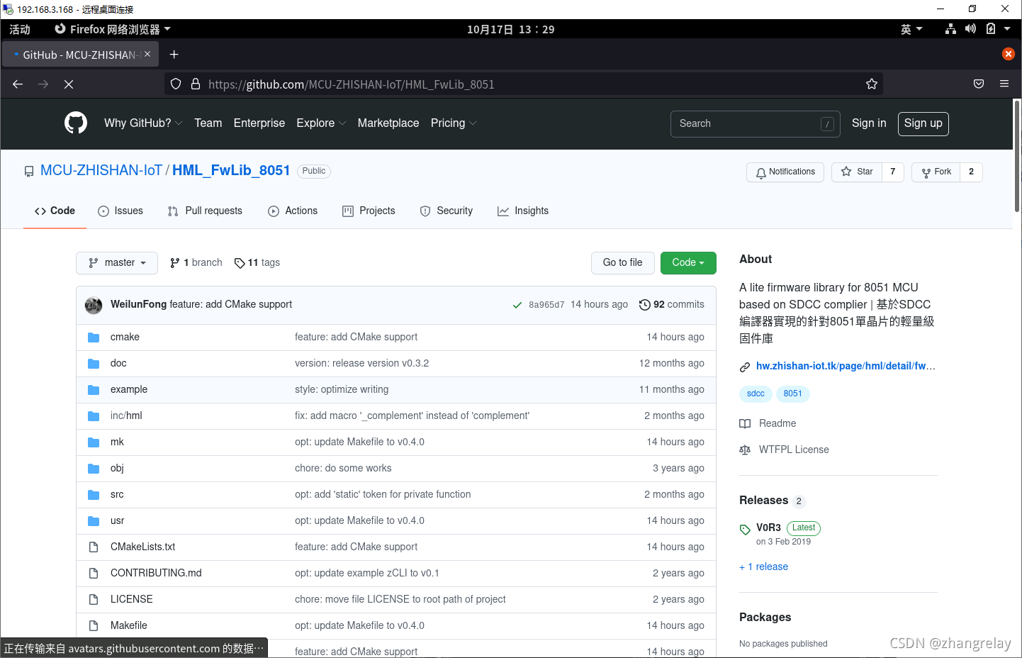1022x658 pixels.
Task: Open the '+ 1 release' link
Action: click(x=764, y=567)
